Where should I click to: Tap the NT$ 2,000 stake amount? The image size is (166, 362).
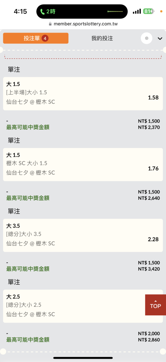coord(149,333)
